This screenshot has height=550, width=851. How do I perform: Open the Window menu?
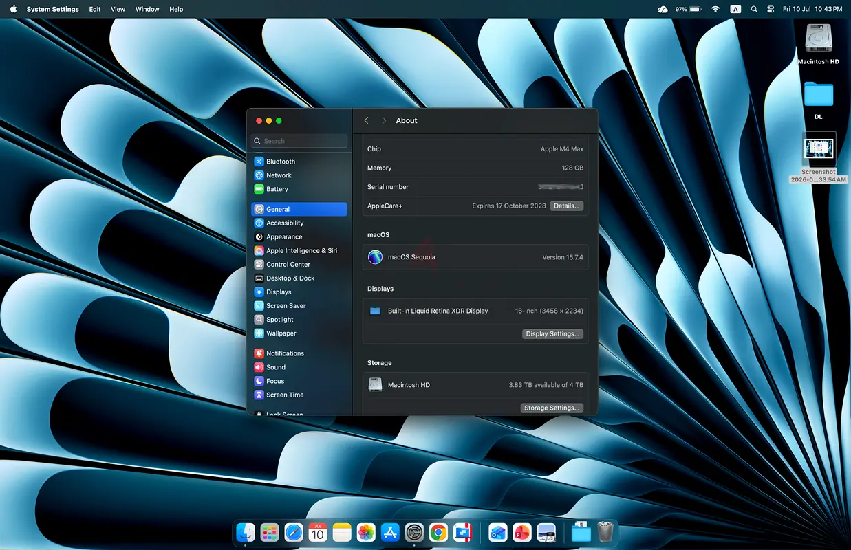147,9
